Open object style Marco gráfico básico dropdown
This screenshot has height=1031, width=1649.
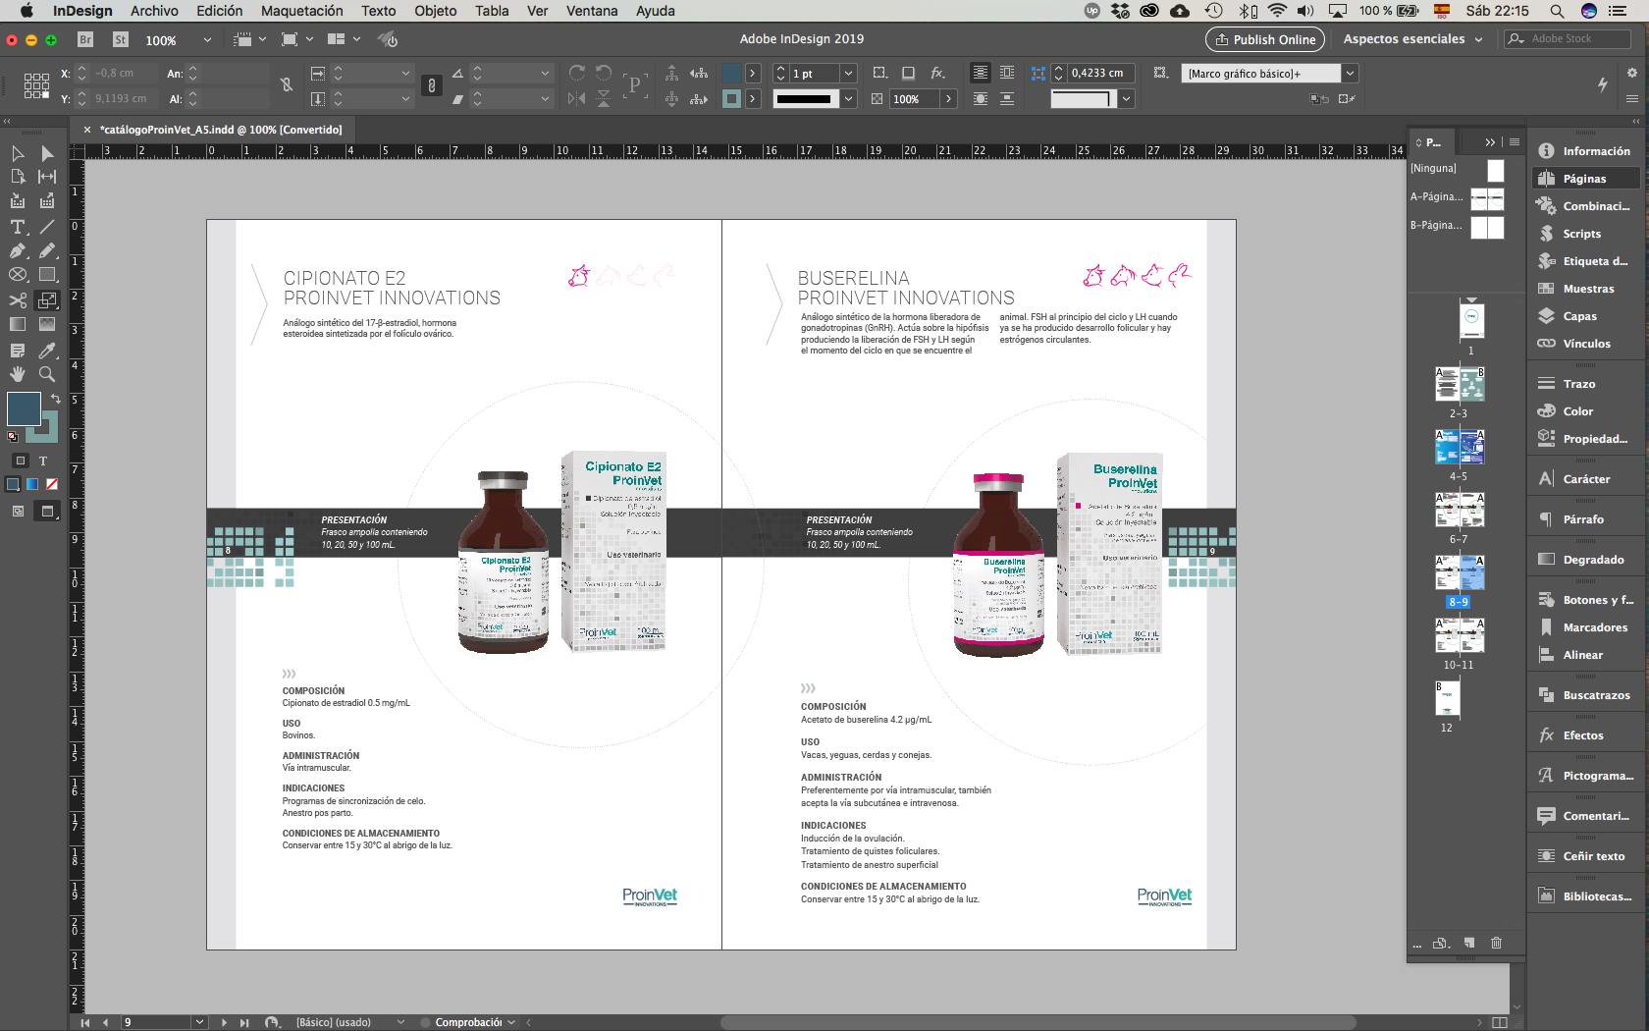click(1351, 74)
